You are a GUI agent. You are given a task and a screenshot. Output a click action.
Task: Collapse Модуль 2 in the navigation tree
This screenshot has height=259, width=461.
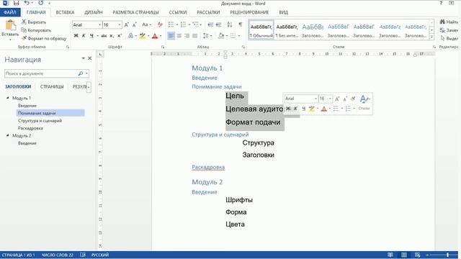(x=8, y=135)
